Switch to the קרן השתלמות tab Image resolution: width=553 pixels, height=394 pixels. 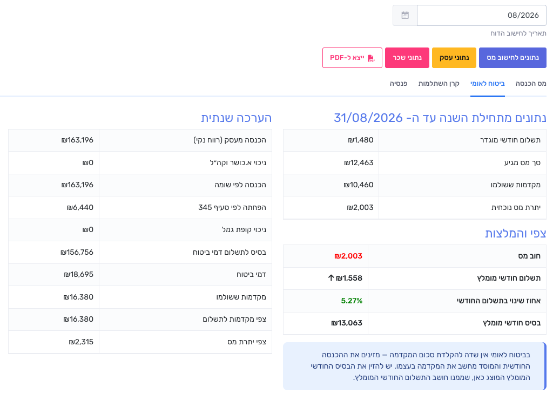[439, 84]
